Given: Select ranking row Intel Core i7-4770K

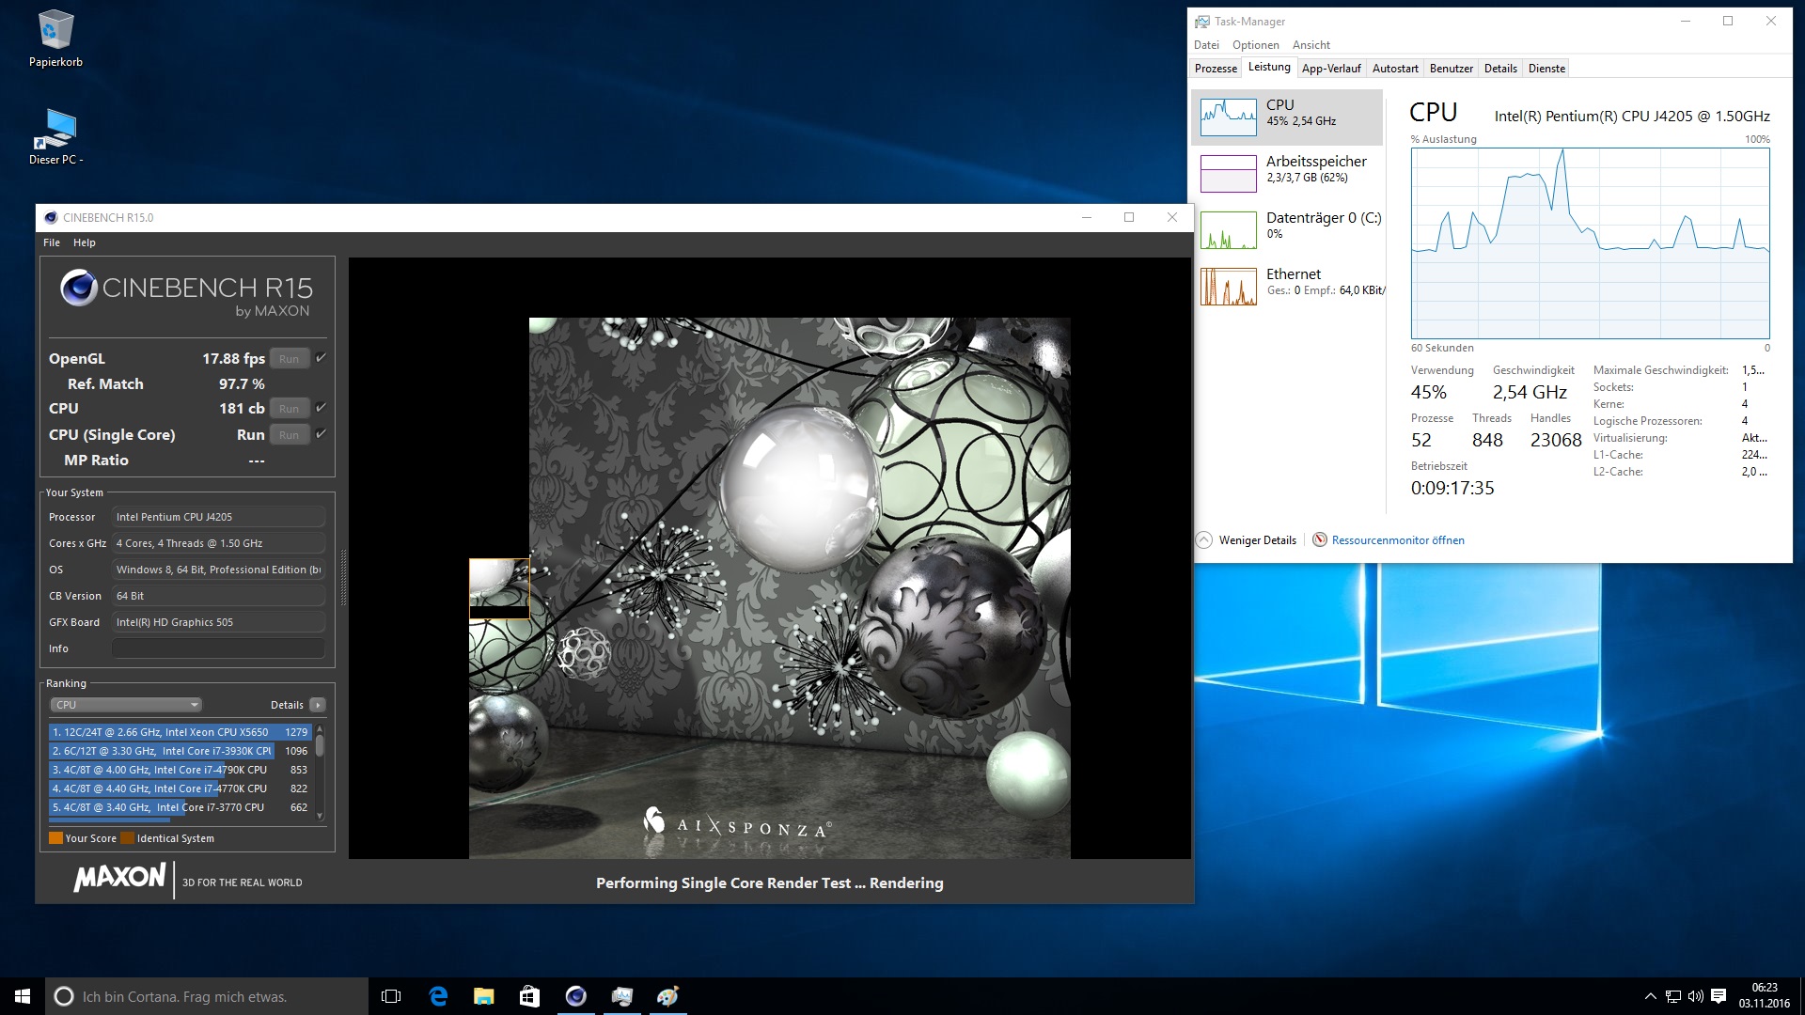Looking at the screenshot, I should click(x=180, y=789).
